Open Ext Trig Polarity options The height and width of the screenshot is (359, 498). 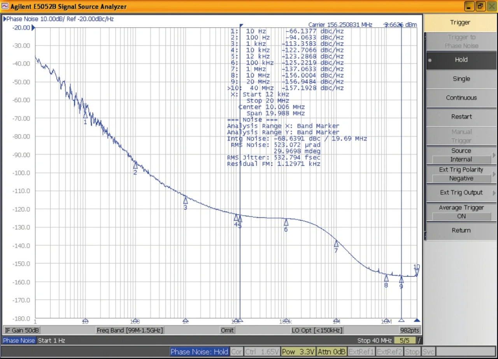461,174
